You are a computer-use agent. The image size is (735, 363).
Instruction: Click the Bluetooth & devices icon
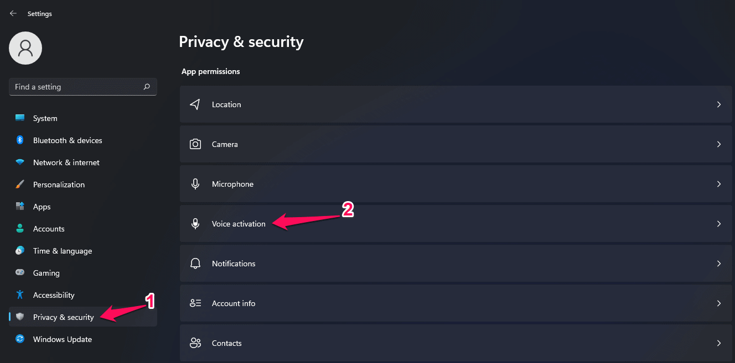coord(20,140)
